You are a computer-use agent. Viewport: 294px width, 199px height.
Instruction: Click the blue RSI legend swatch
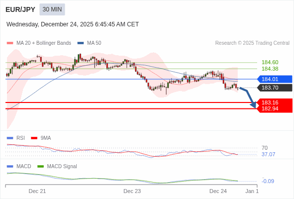(10, 138)
